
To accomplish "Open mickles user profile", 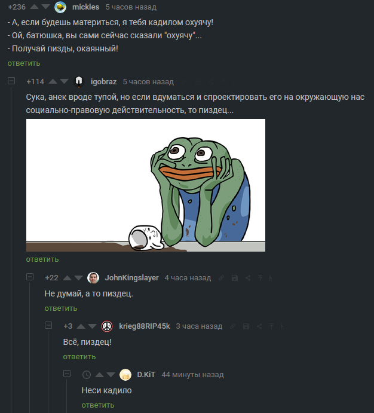I will coord(85,7).
